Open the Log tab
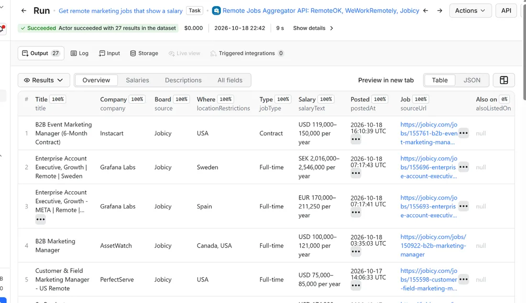 [79, 53]
